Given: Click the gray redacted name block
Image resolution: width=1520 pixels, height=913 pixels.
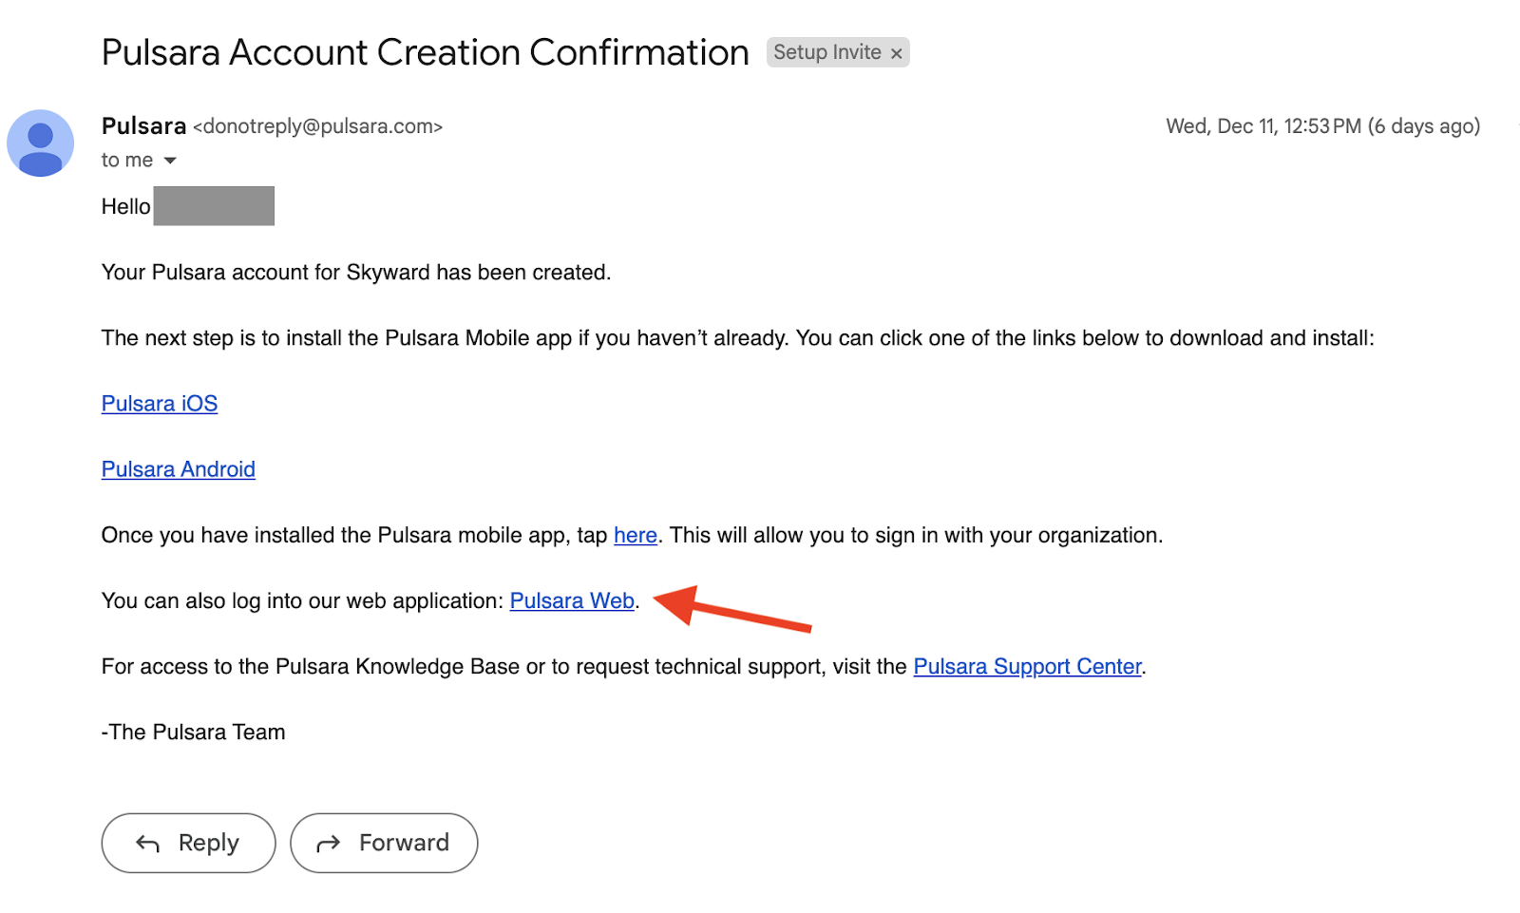Looking at the screenshot, I should tap(214, 206).
